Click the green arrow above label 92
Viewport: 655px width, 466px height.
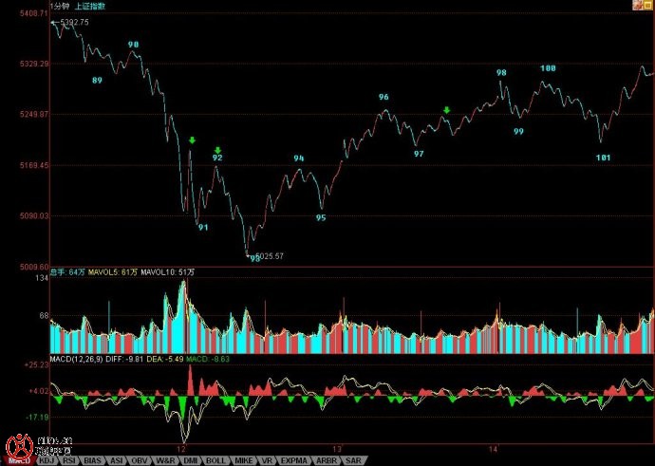[x=218, y=150]
